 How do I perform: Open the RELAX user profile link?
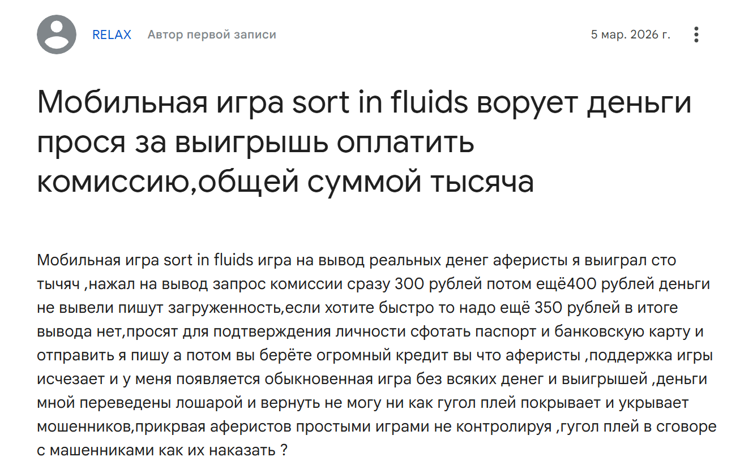pyautogui.click(x=112, y=35)
